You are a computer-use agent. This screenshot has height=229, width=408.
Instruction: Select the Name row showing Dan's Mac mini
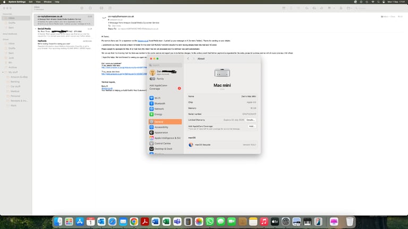(x=222, y=96)
